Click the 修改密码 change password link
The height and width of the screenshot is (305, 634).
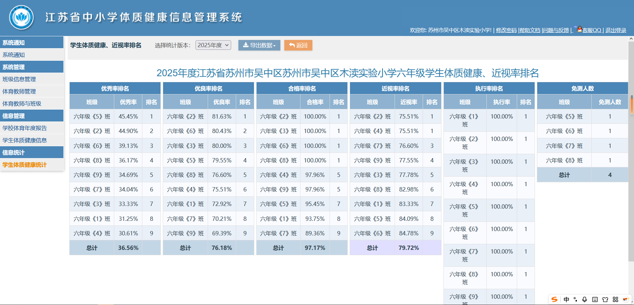pos(506,30)
